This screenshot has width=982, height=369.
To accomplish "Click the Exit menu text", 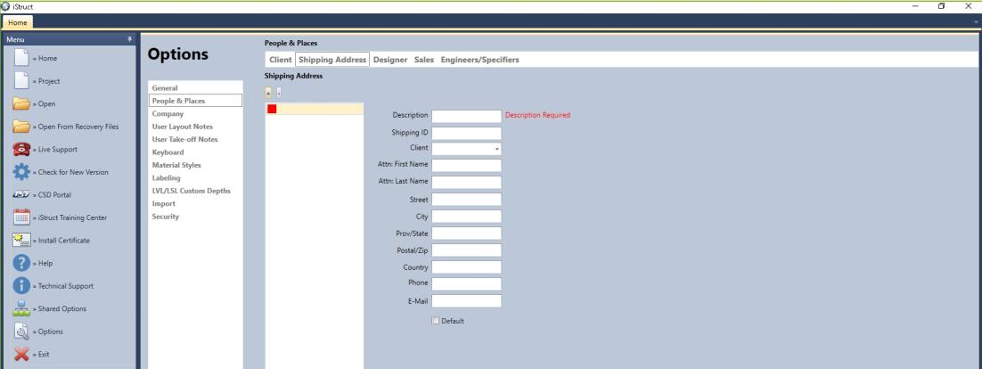I will coord(44,354).
